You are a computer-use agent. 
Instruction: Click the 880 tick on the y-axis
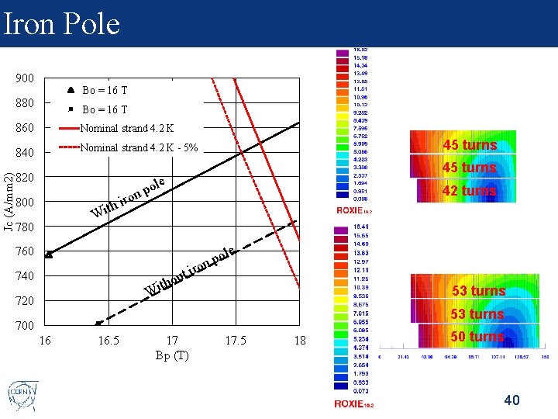(25, 103)
